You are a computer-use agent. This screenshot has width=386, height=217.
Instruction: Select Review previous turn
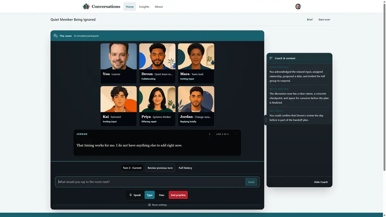[x=160, y=168]
